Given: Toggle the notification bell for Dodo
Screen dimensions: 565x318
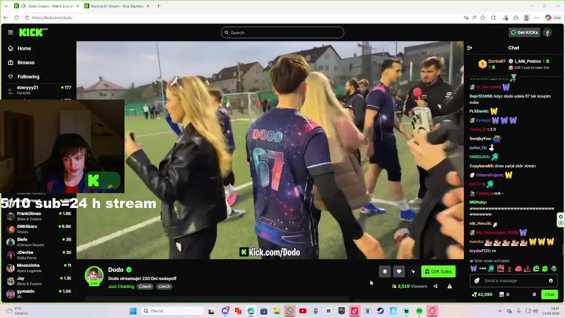Looking at the screenshot, I should tap(384, 272).
